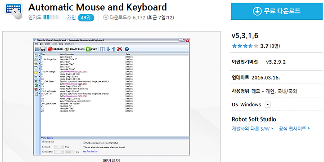Image resolution: width=324 pixels, height=162 pixels.
Task: Click the blue move-down arrow icon
Action: tap(108, 49)
